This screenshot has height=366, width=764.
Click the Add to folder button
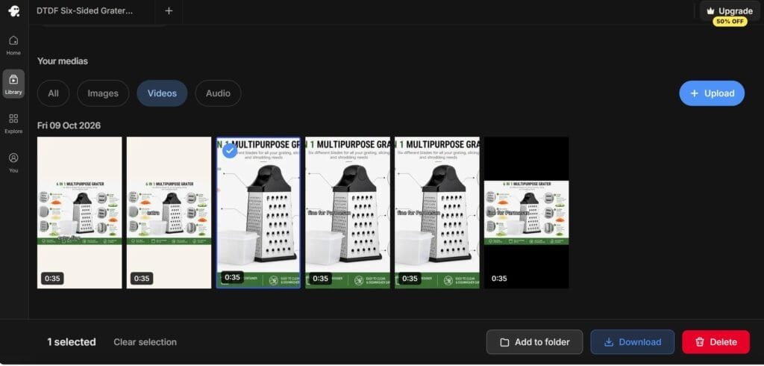(x=534, y=342)
